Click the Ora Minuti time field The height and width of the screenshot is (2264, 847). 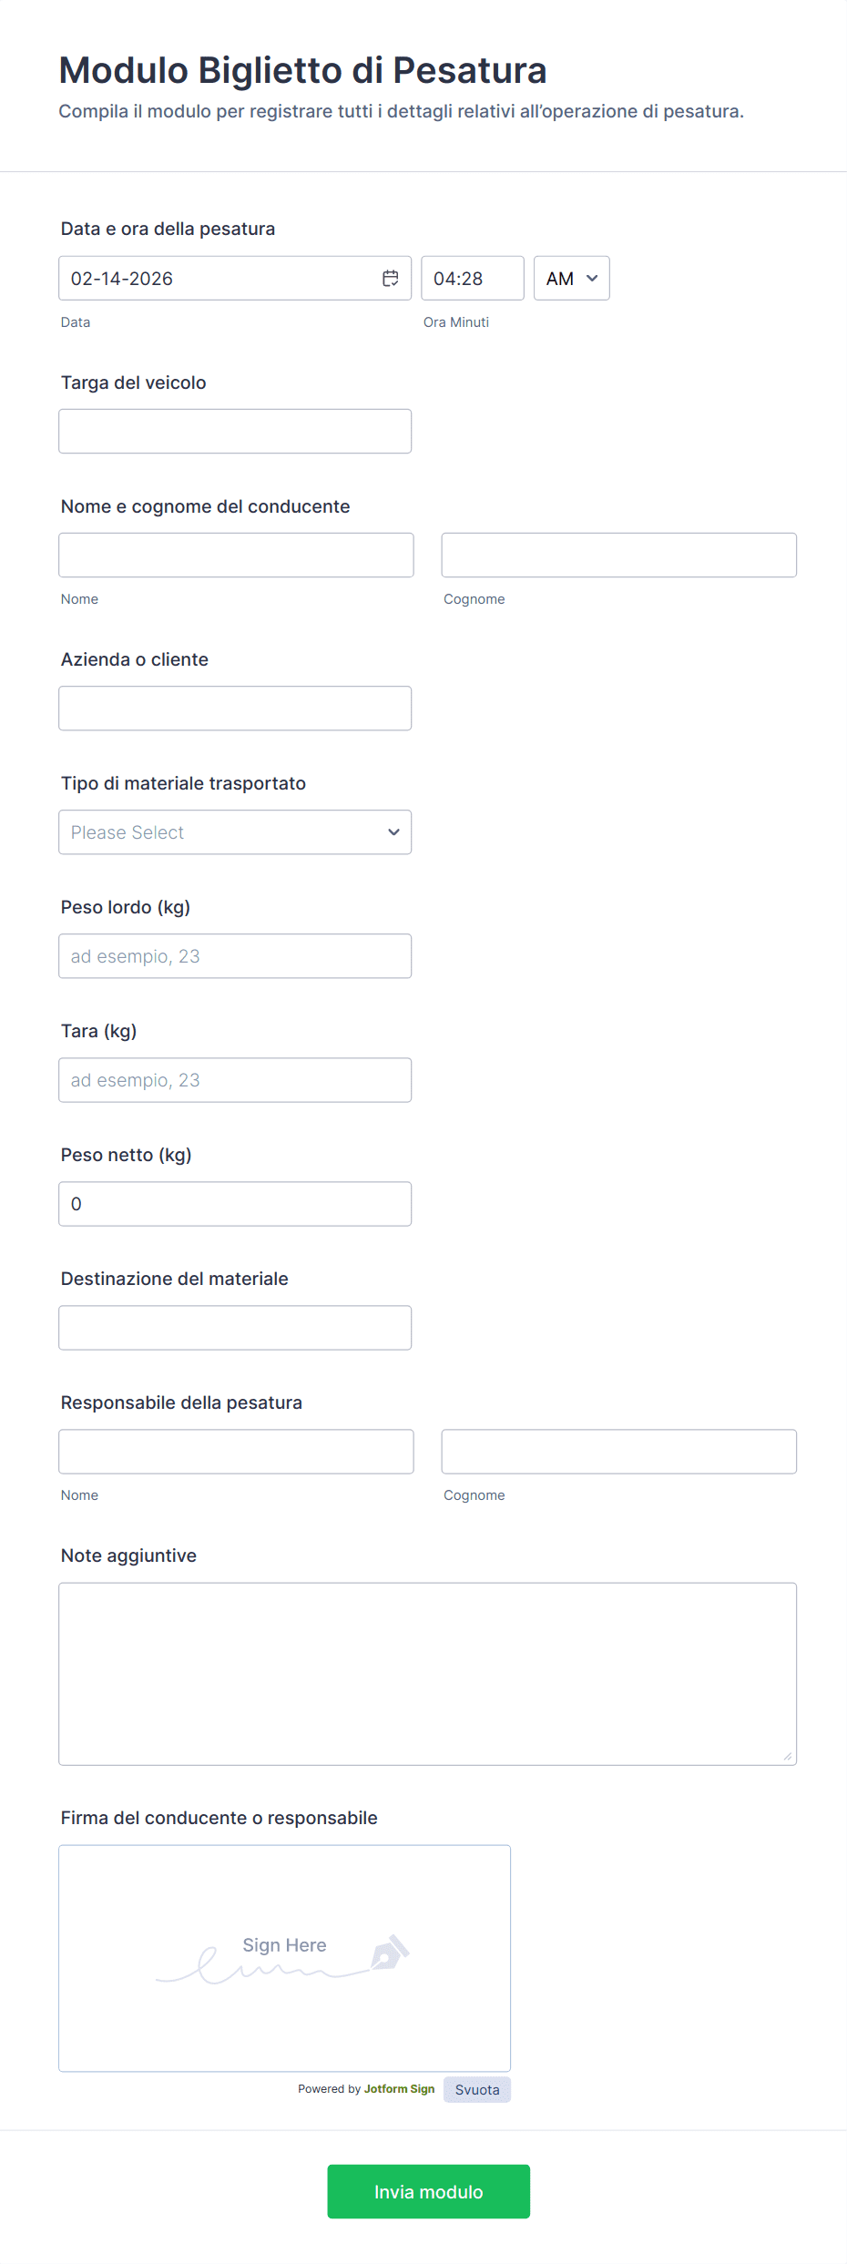click(x=472, y=279)
